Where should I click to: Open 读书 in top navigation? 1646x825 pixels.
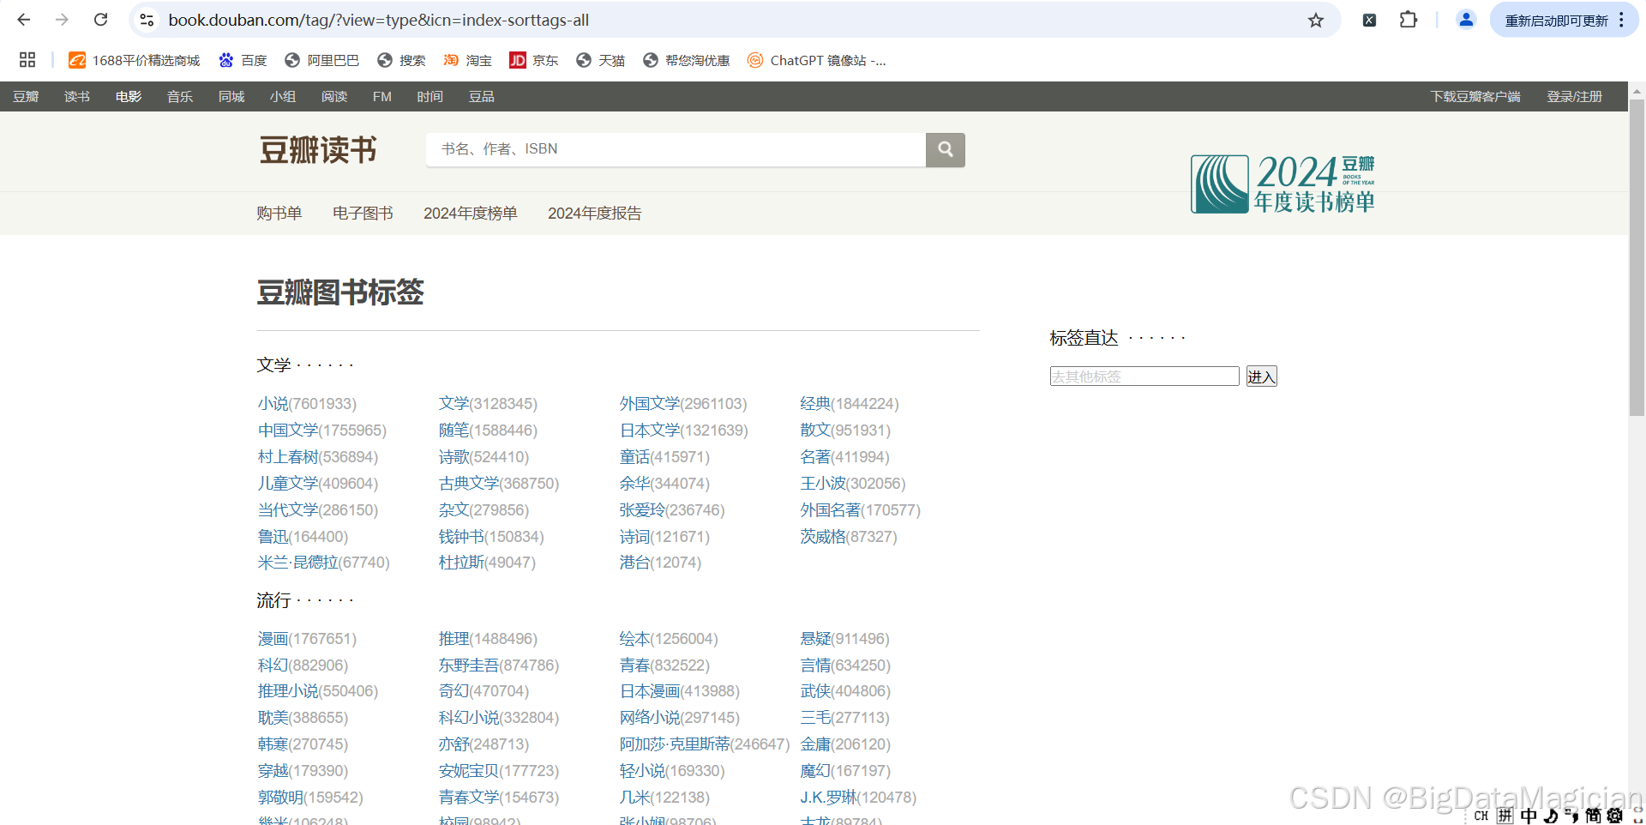[x=77, y=96]
